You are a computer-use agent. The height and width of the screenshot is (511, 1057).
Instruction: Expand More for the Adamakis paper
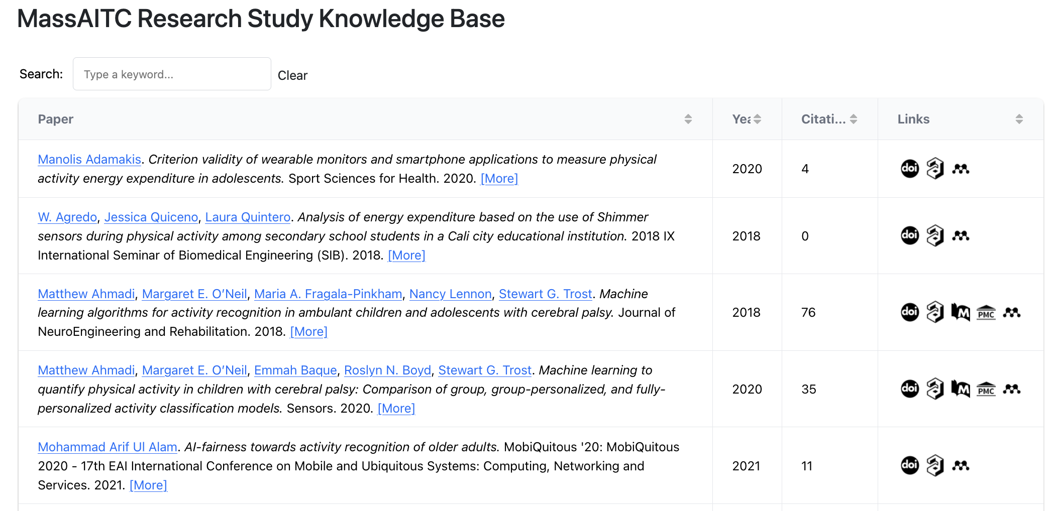[x=499, y=178]
